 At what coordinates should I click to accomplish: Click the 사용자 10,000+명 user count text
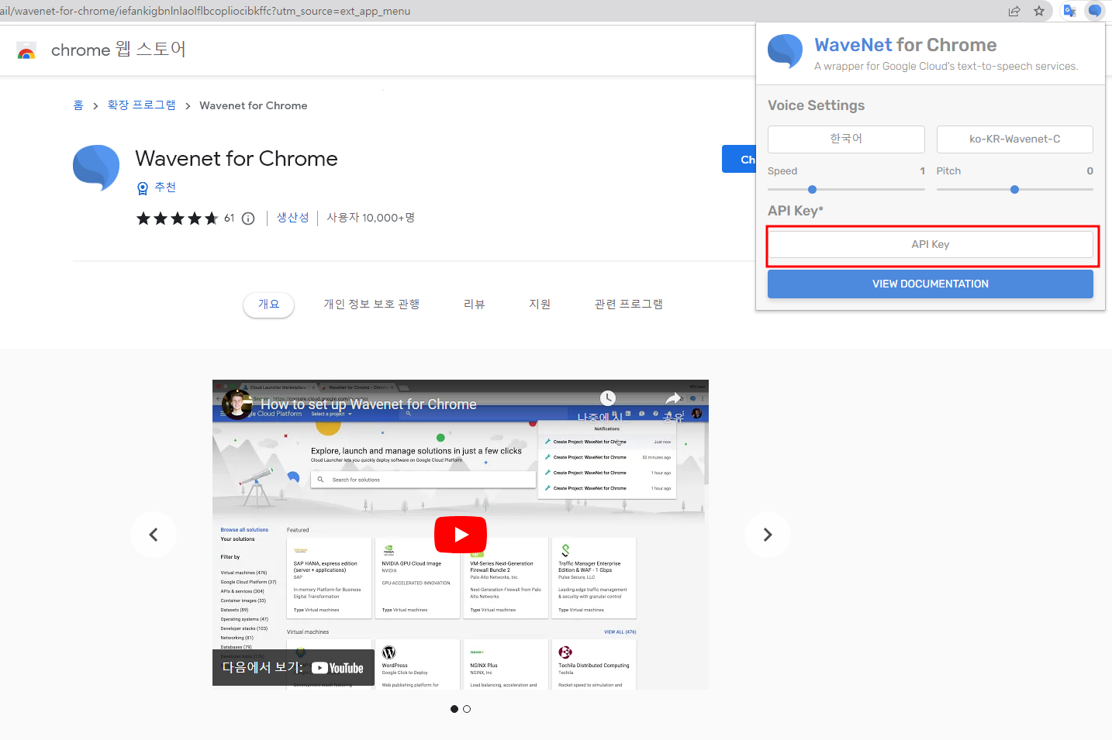[x=371, y=219]
